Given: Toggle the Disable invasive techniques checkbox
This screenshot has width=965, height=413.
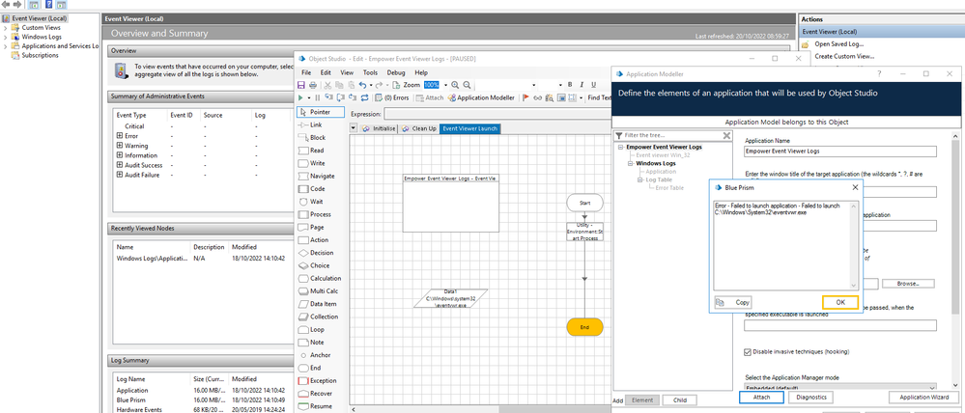Looking at the screenshot, I should 750,351.
